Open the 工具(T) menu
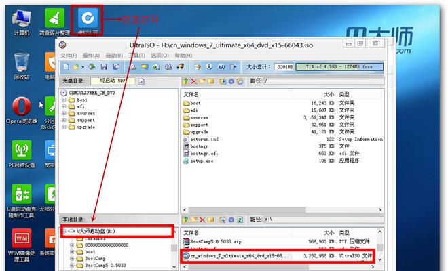 [136, 56]
